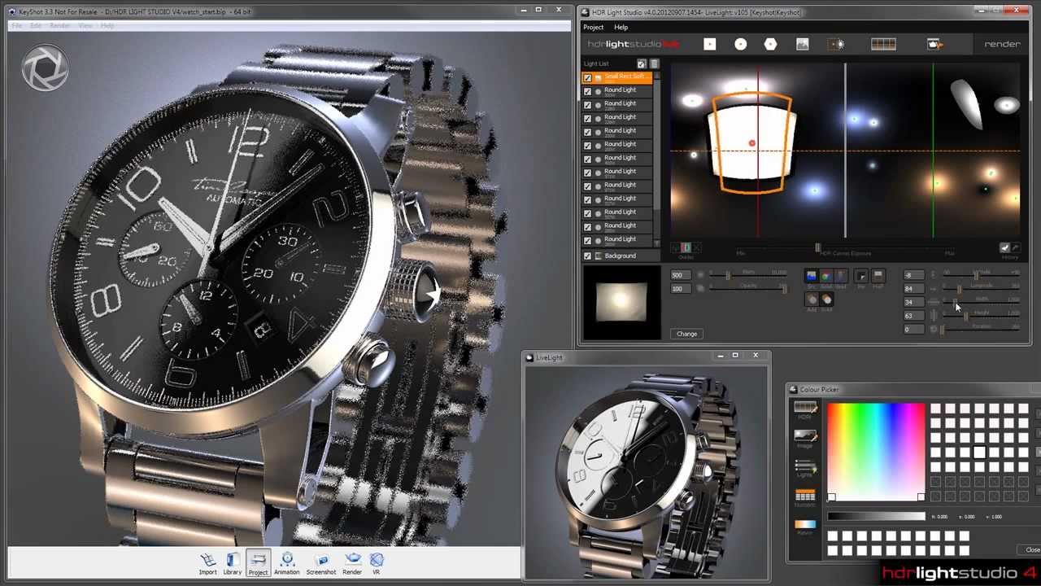The image size is (1041, 586).
Task: Click the red center handle of selected light
Action: point(751,144)
